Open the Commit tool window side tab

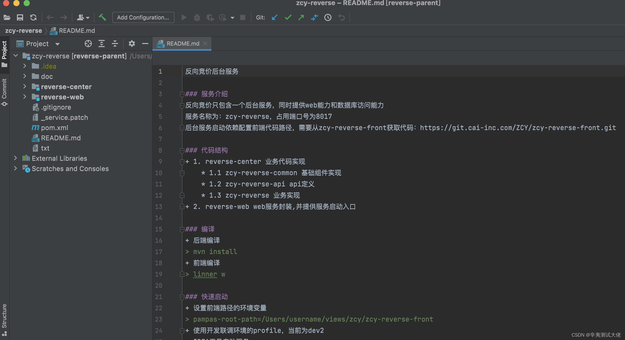(4, 92)
